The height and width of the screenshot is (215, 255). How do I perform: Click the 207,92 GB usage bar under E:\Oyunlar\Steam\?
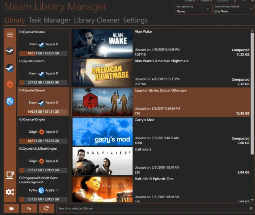pyautogui.click(x=43, y=83)
